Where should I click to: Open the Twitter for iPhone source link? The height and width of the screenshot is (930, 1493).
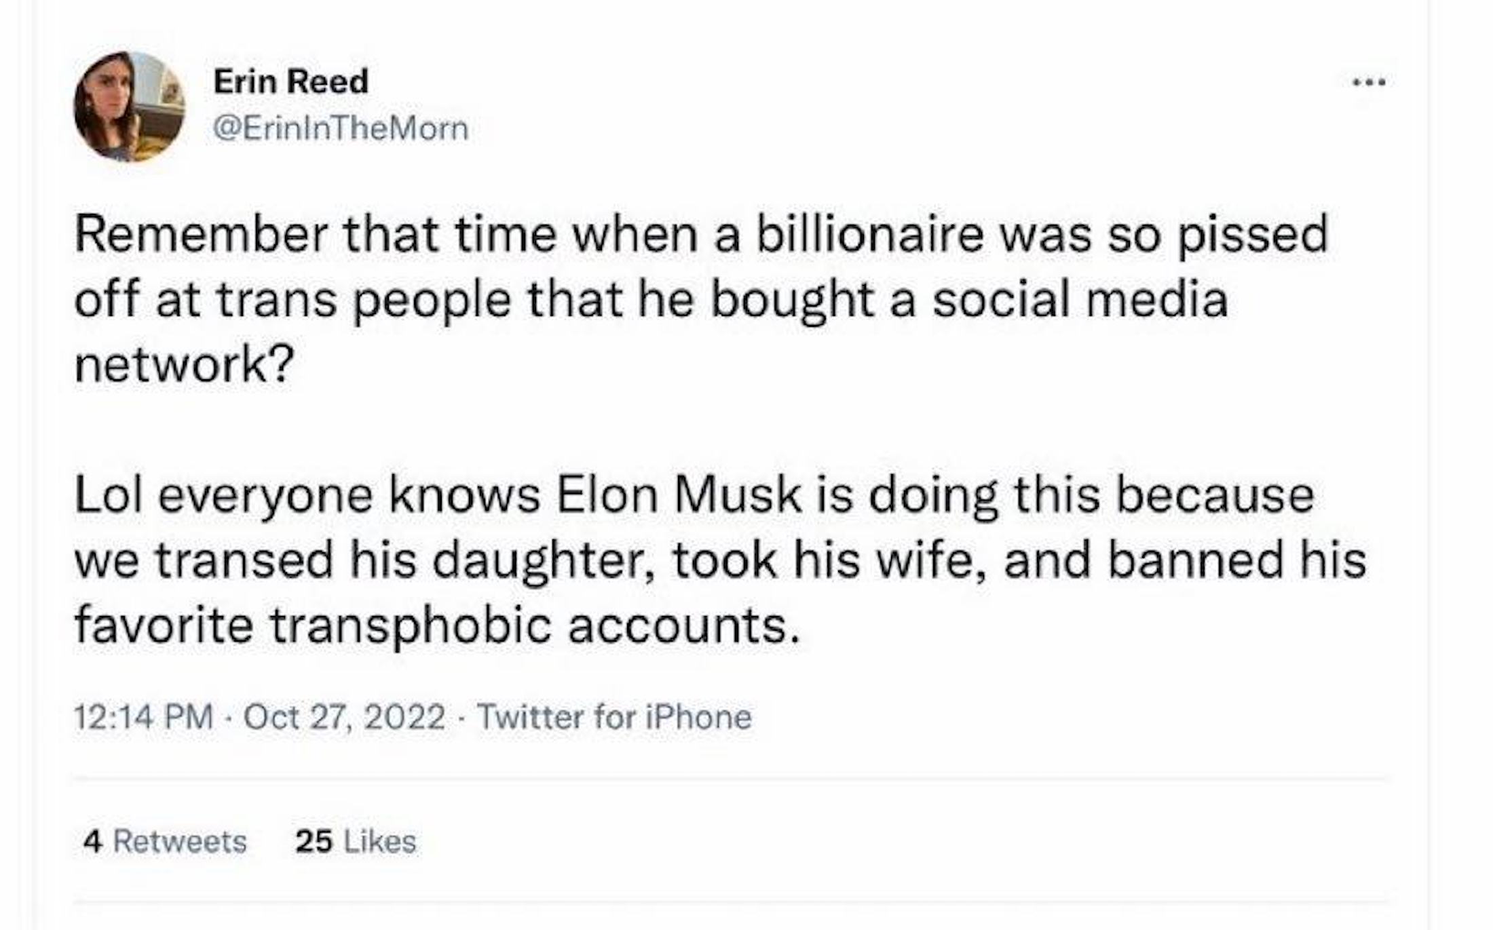614,717
